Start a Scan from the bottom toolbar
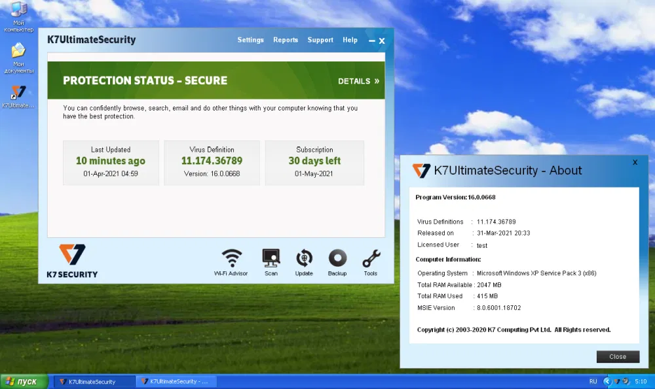 271,262
